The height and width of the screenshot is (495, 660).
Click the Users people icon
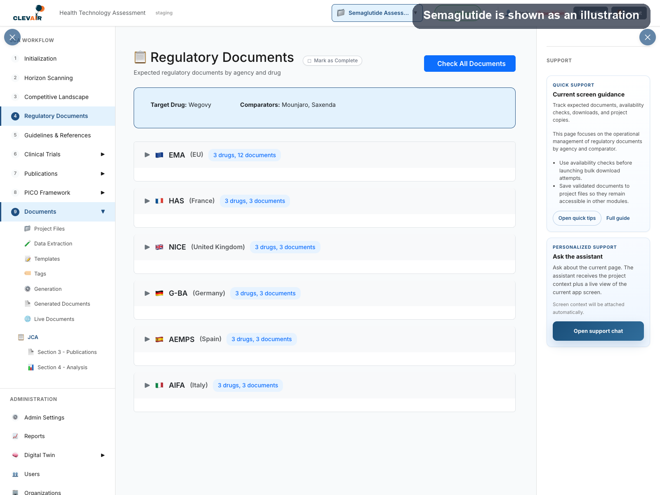15,474
